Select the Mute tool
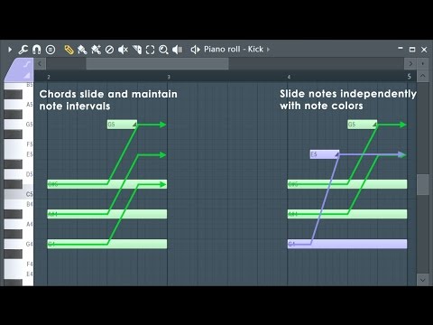433x325 pixels. click(x=123, y=50)
